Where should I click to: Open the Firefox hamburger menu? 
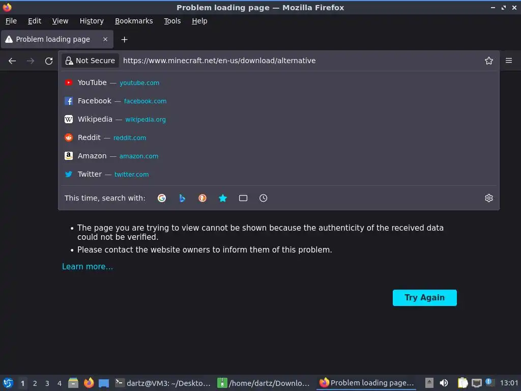[x=508, y=61]
